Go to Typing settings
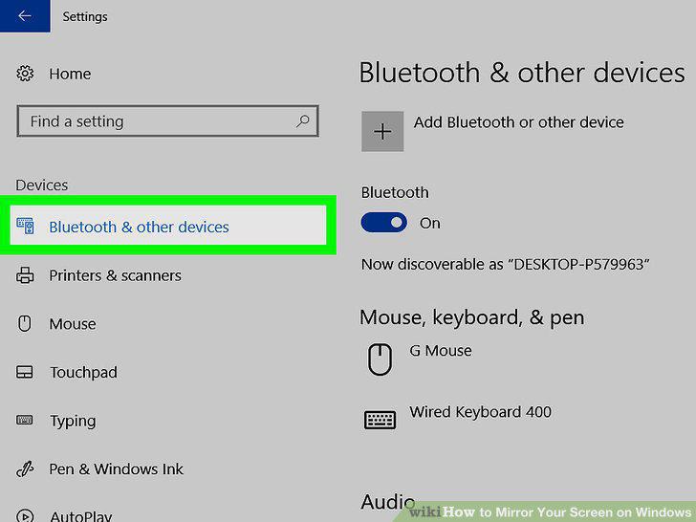Screen dimensions: 696x522 coord(73,421)
